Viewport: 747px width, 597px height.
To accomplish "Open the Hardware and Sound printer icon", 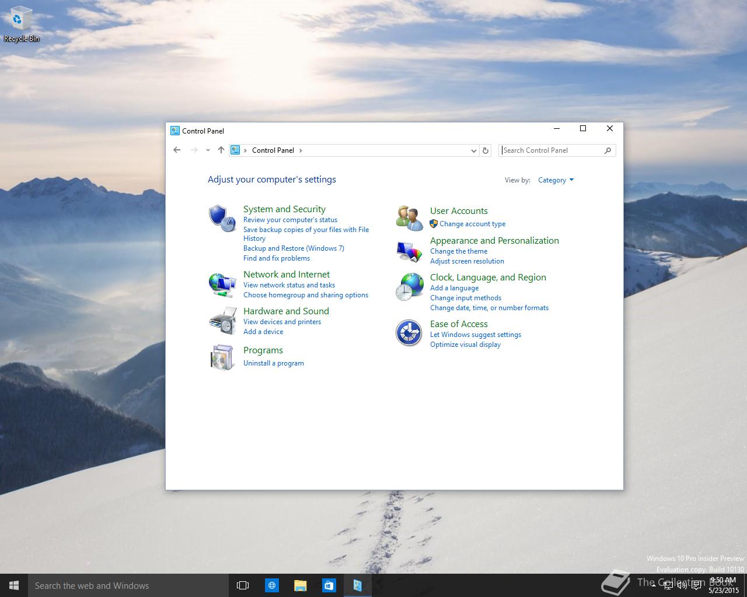I will pos(222,321).
